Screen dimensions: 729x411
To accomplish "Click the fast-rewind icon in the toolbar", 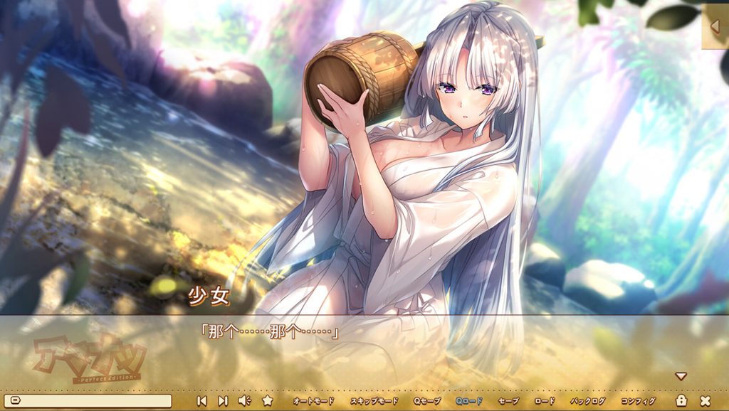I will pyautogui.click(x=203, y=402).
